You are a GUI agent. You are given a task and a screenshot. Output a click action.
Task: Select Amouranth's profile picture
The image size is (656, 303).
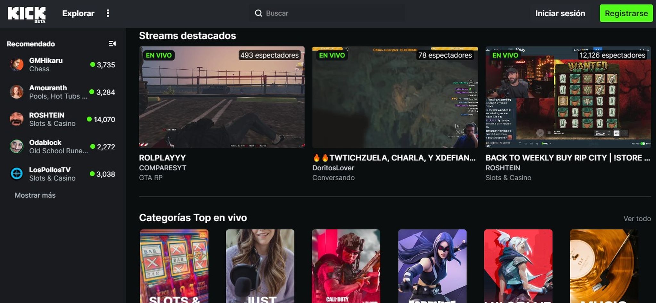pyautogui.click(x=17, y=92)
